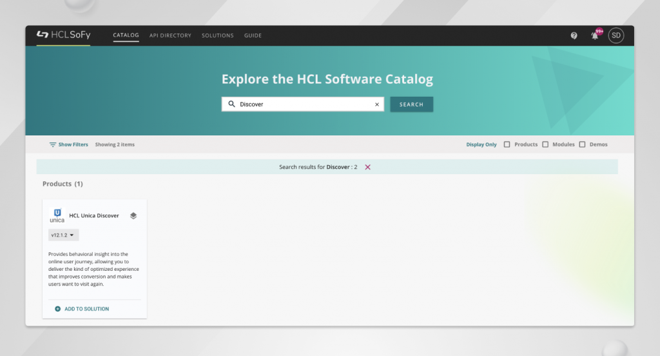Enable the Products checkbox
The width and height of the screenshot is (660, 356).
point(507,144)
